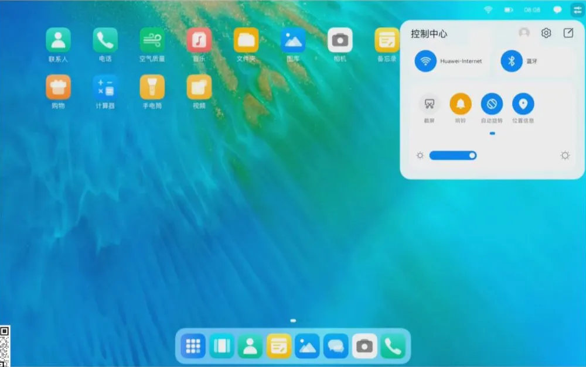Click the high brightness sun icon

tap(565, 155)
